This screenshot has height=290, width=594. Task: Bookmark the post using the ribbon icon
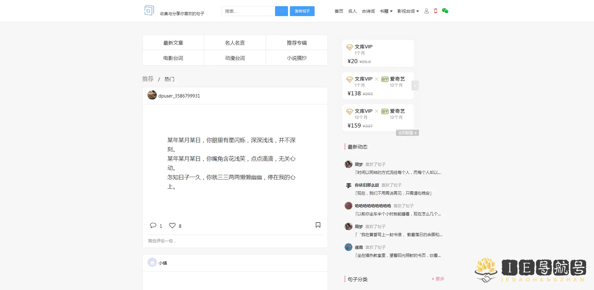318,225
